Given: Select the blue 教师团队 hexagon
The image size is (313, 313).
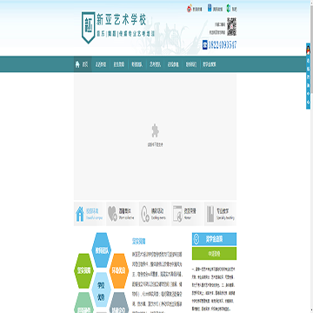Looking at the screenshot, I should coord(102,250).
